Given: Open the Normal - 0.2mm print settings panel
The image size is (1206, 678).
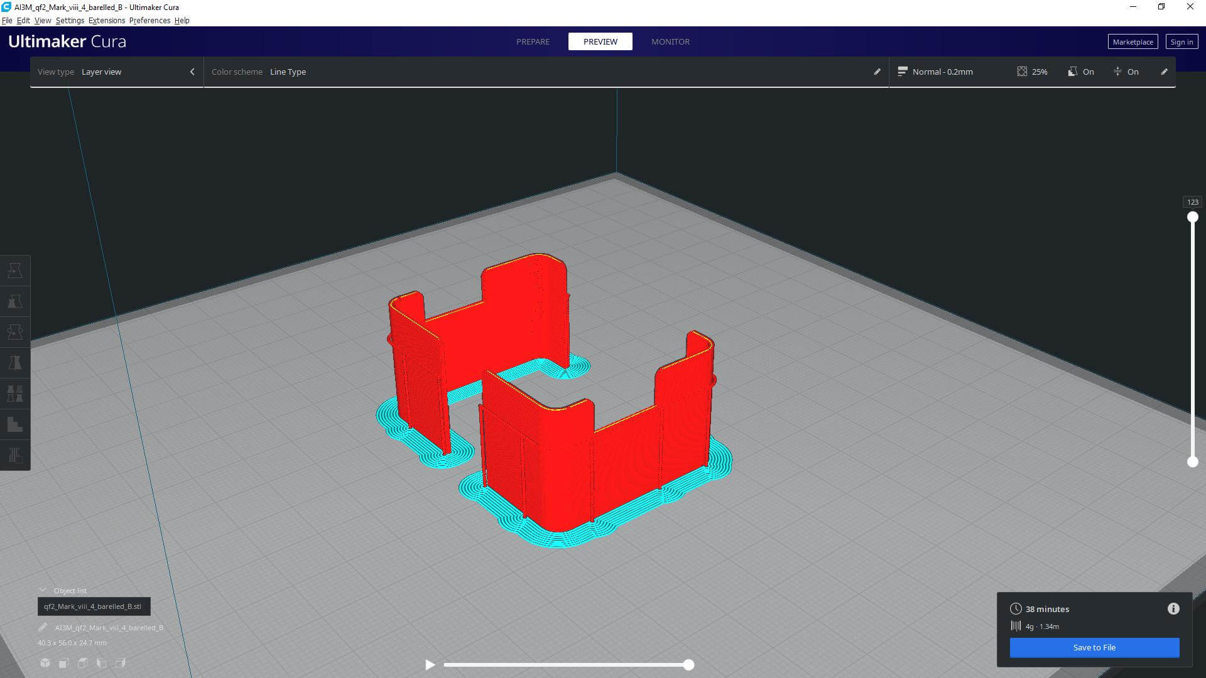Looking at the screenshot, I should (x=942, y=72).
